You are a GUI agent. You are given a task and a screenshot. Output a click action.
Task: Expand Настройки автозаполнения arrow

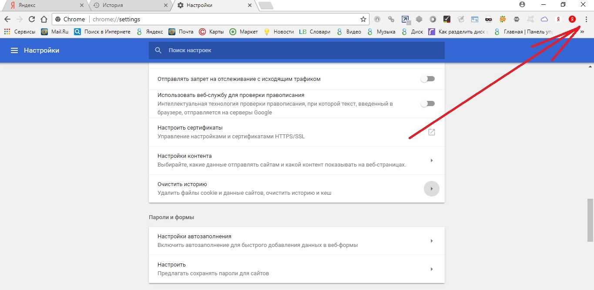pos(432,241)
